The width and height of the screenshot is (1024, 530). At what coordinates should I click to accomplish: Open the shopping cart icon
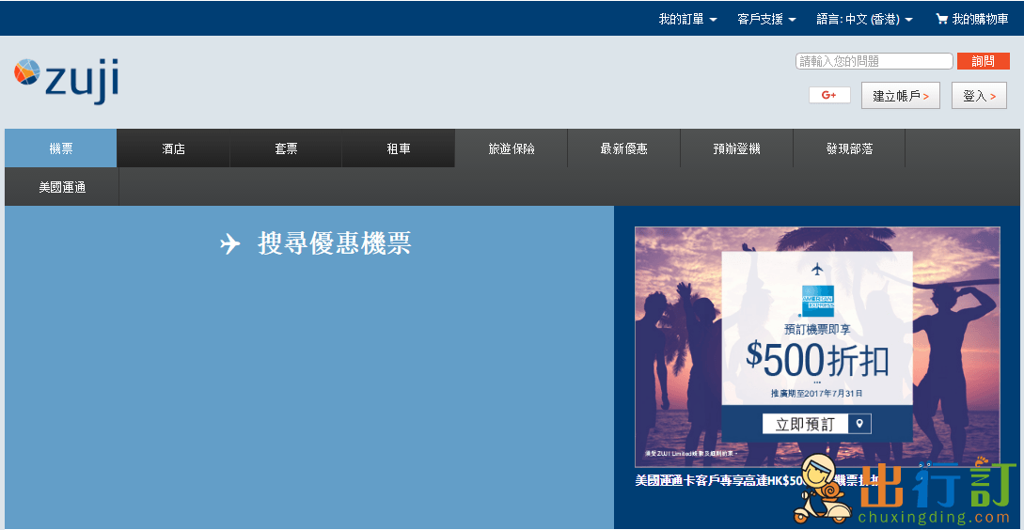point(941,19)
